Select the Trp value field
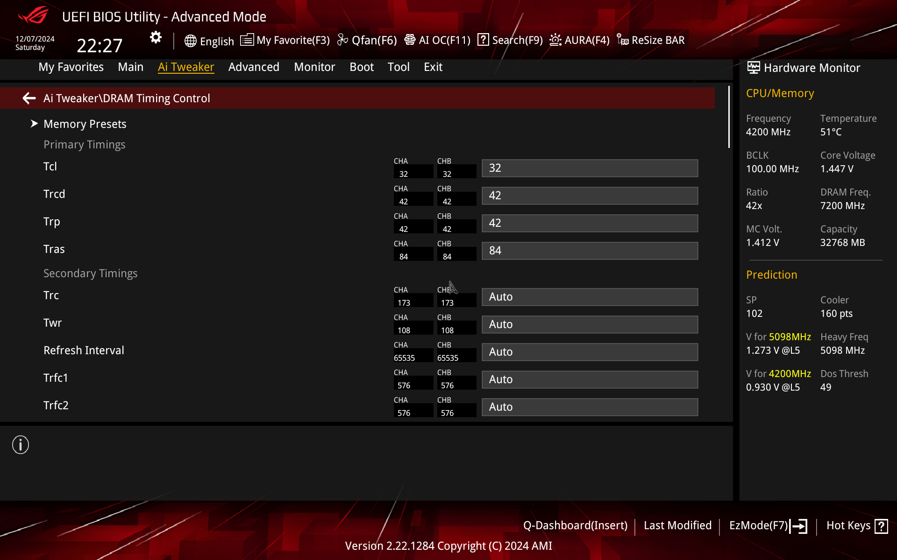The height and width of the screenshot is (560, 897). [x=590, y=223]
